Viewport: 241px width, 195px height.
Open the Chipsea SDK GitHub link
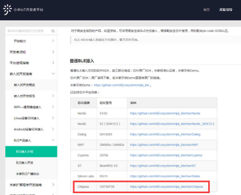pos(166,187)
